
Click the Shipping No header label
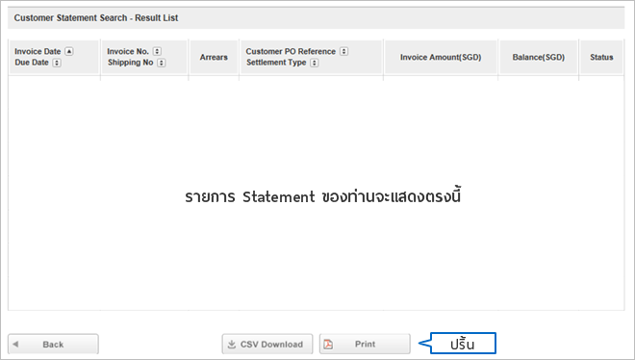(131, 63)
